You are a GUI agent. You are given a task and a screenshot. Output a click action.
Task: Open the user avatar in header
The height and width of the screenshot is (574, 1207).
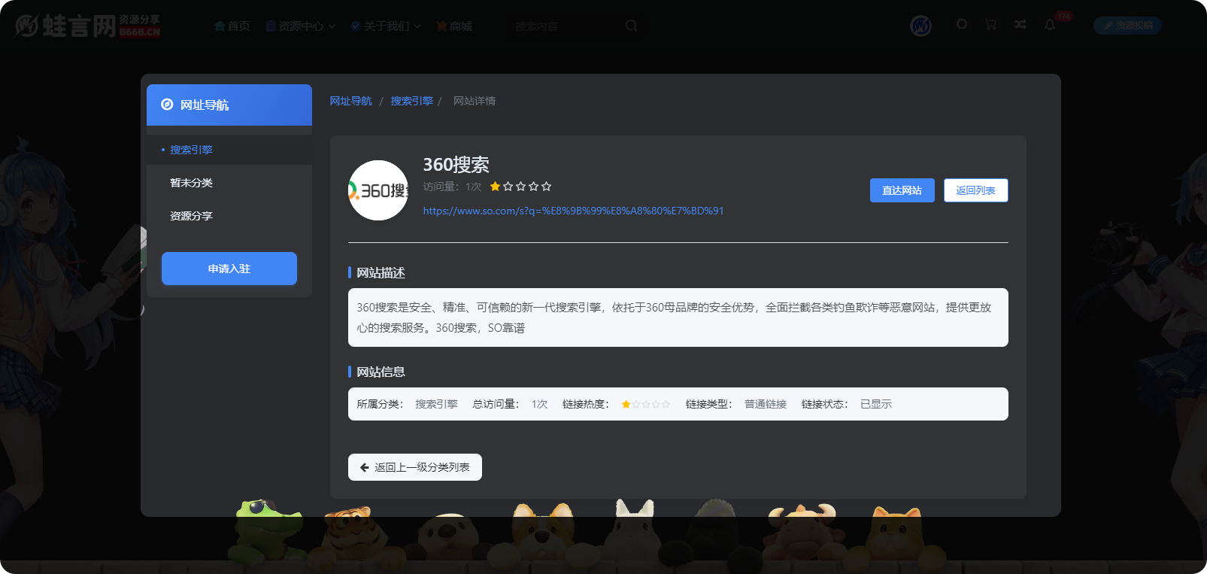pos(920,26)
